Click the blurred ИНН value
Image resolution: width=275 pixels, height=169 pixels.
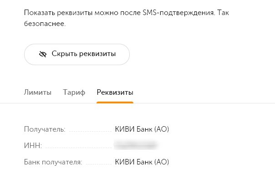tap(135, 145)
